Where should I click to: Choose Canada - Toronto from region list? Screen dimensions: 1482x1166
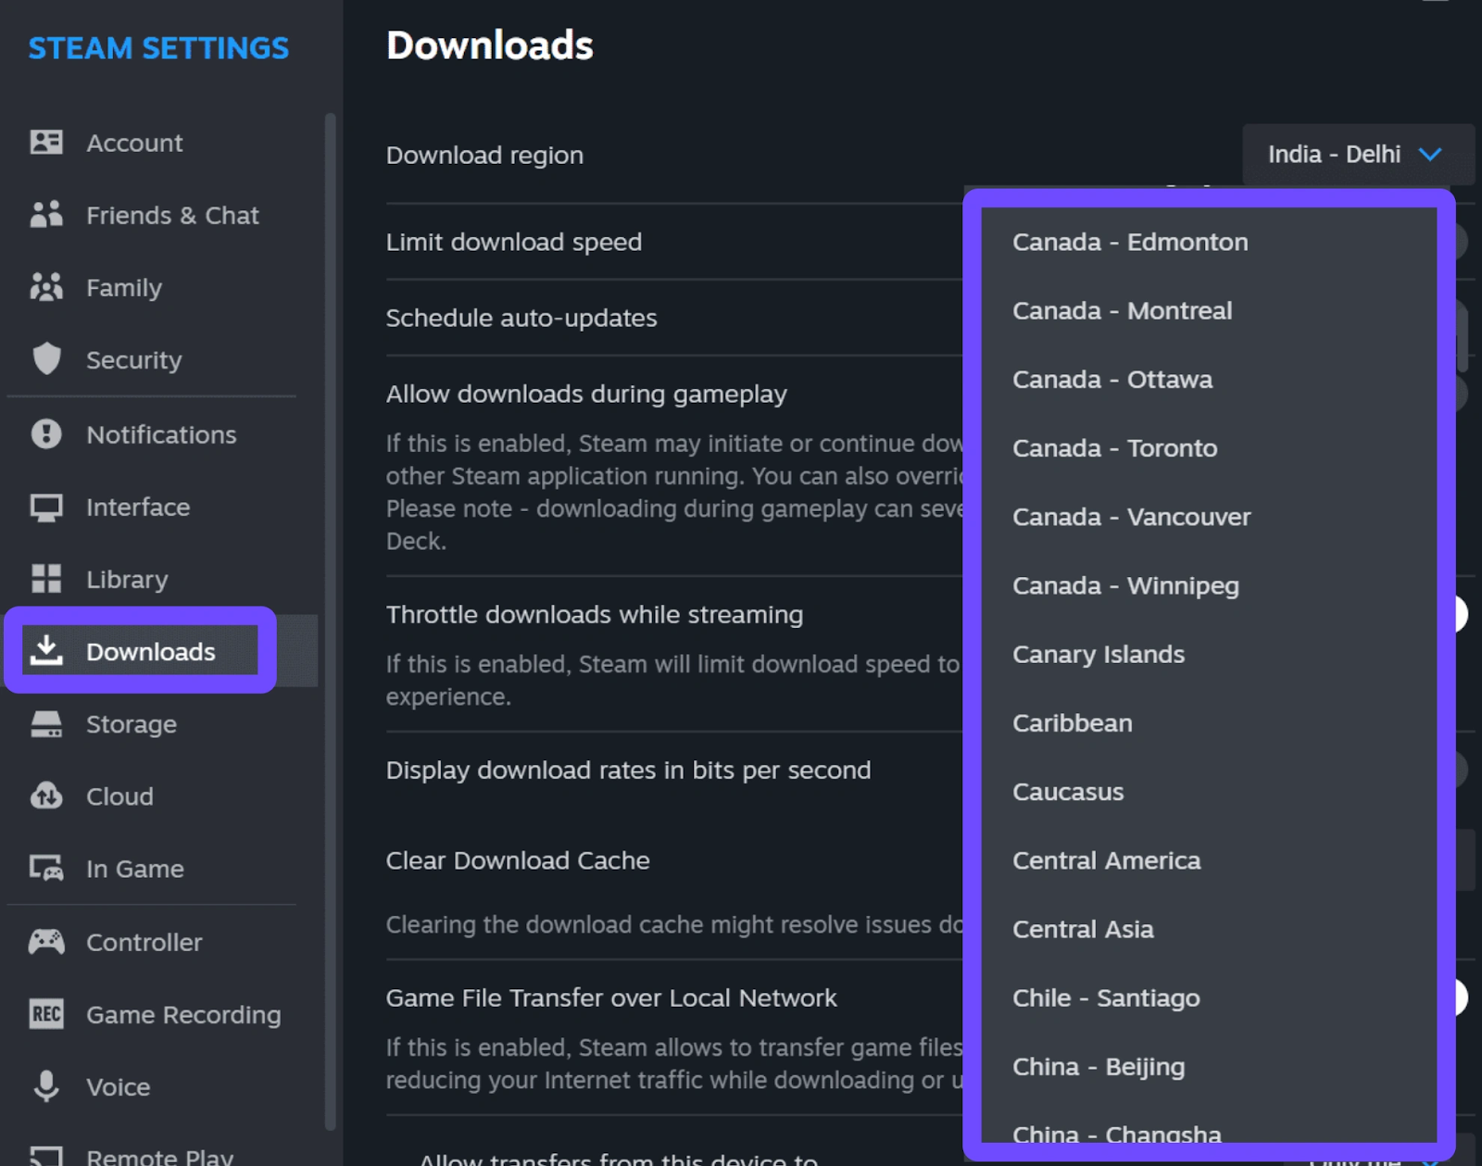[1114, 448]
